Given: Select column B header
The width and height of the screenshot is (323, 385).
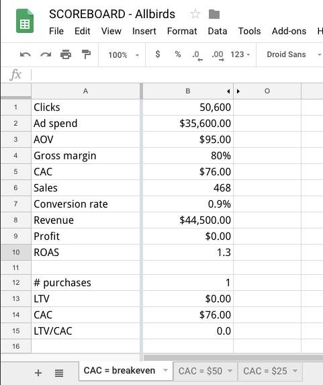Looking at the screenshot, I should [x=188, y=91].
